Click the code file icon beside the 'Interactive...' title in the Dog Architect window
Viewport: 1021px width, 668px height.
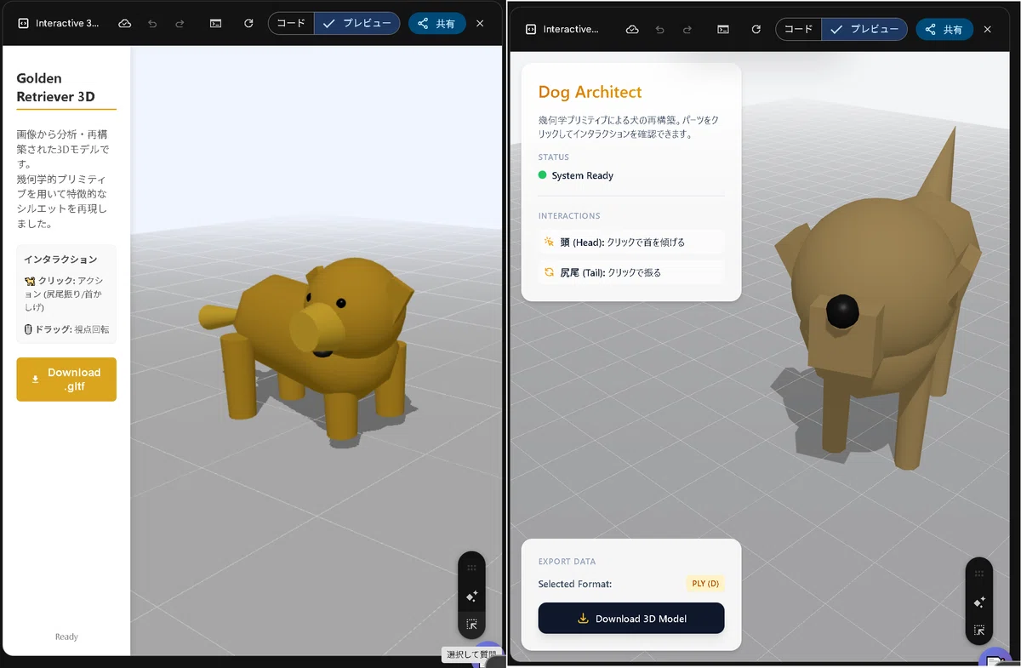[531, 29]
